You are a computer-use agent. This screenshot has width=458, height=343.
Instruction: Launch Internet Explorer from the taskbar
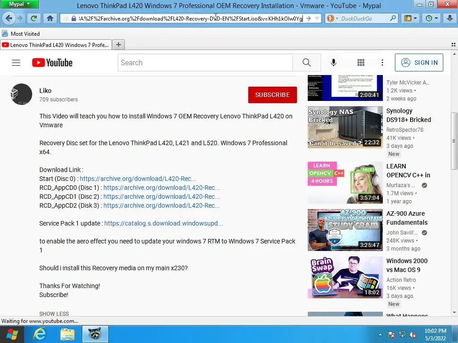(x=40, y=334)
